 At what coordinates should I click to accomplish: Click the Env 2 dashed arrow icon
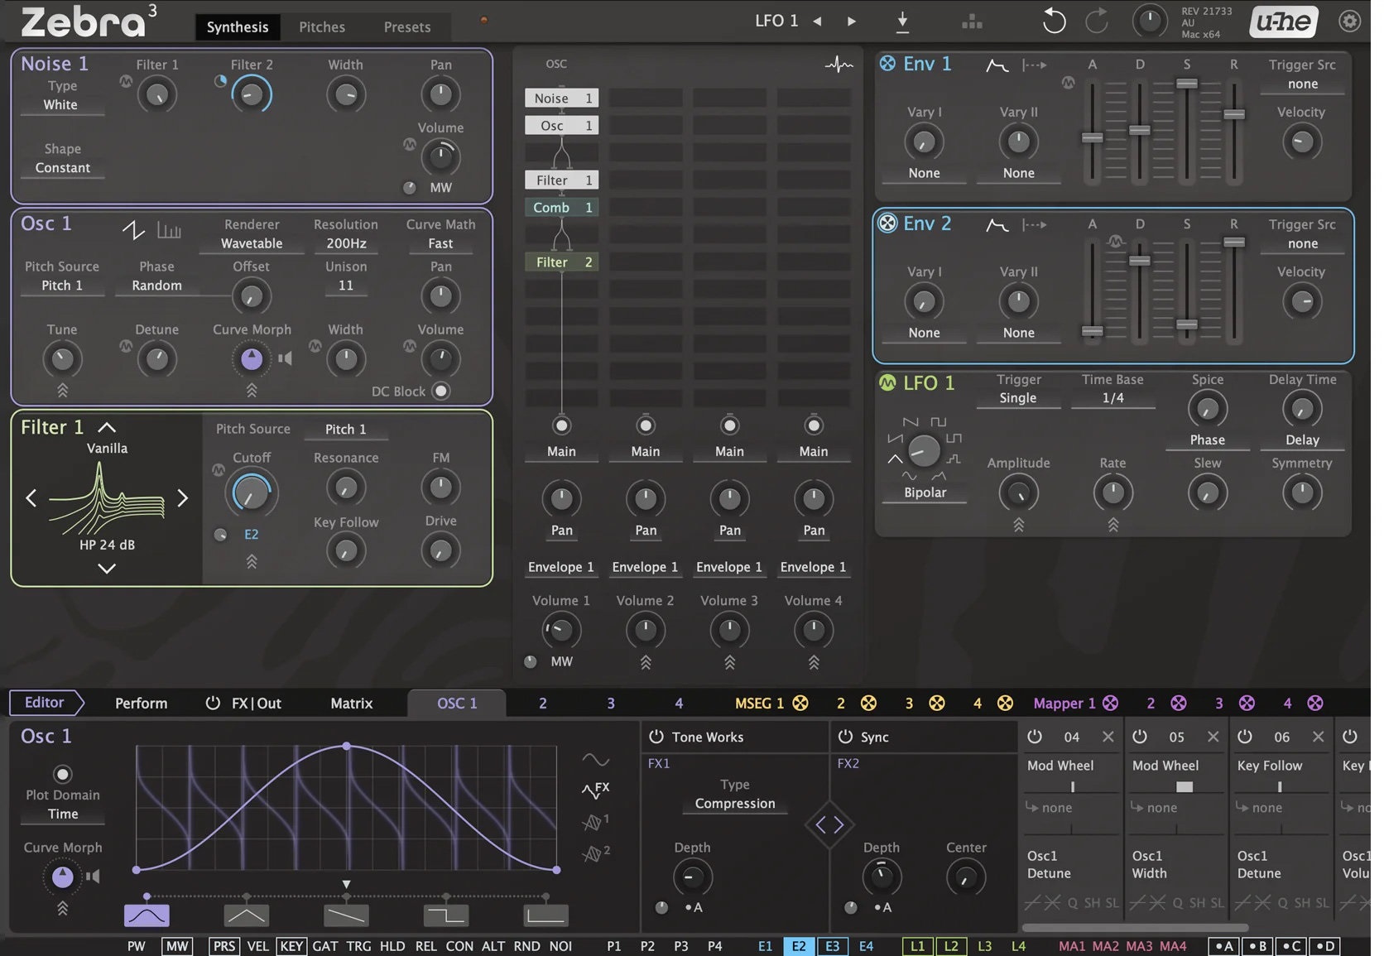click(x=1035, y=224)
